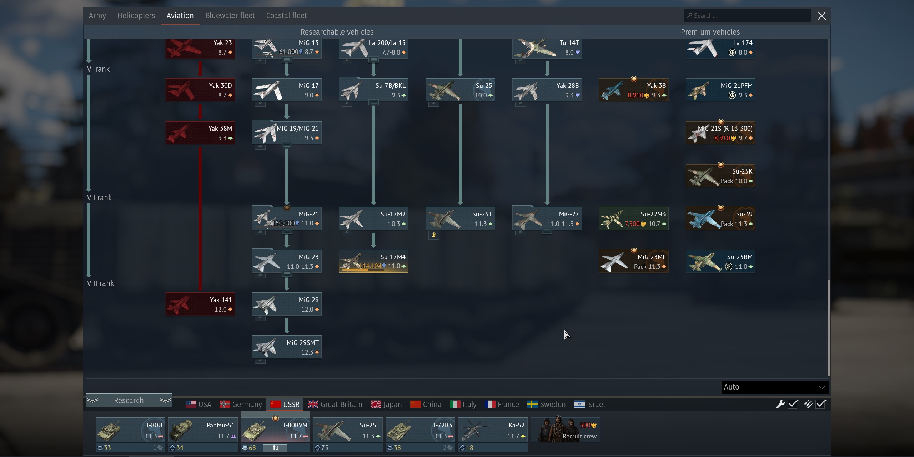
Task: Select the Su-25 10.0 aircraft card
Action: coord(460,90)
